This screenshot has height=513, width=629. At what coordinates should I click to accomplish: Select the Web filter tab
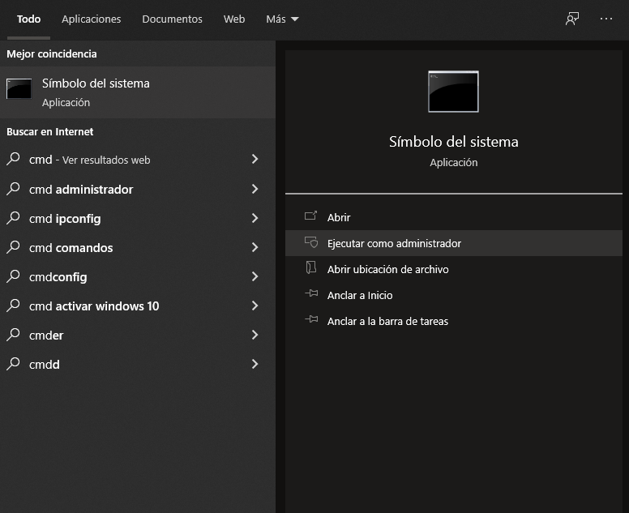tap(234, 19)
